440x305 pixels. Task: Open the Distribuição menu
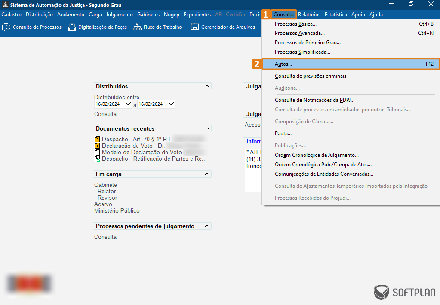click(x=39, y=15)
